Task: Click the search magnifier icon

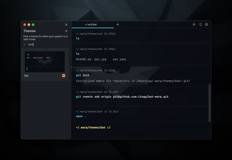Action: click(x=25, y=44)
